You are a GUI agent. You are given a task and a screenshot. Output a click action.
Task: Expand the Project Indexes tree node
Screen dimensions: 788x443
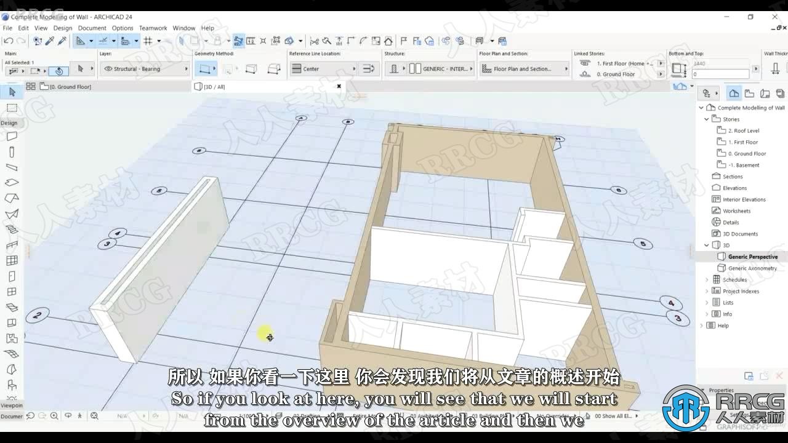[707, 291]
